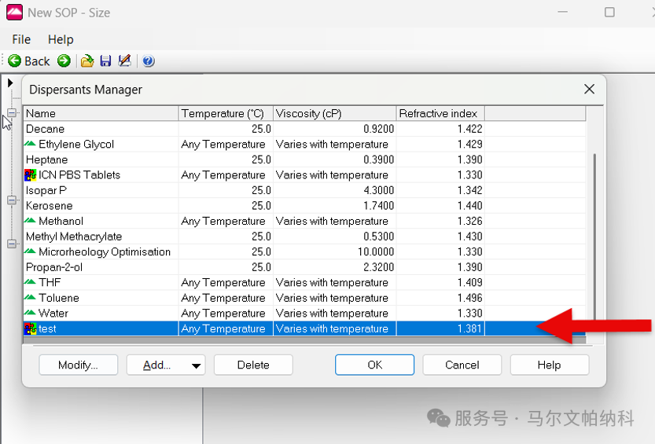Select the Isopar P row
This screenshot has height=444, width=655.
coord(304,190)
